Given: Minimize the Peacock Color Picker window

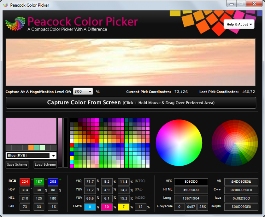Looking at the screenshot, I should pyautogui.click(x=232, y=4).
